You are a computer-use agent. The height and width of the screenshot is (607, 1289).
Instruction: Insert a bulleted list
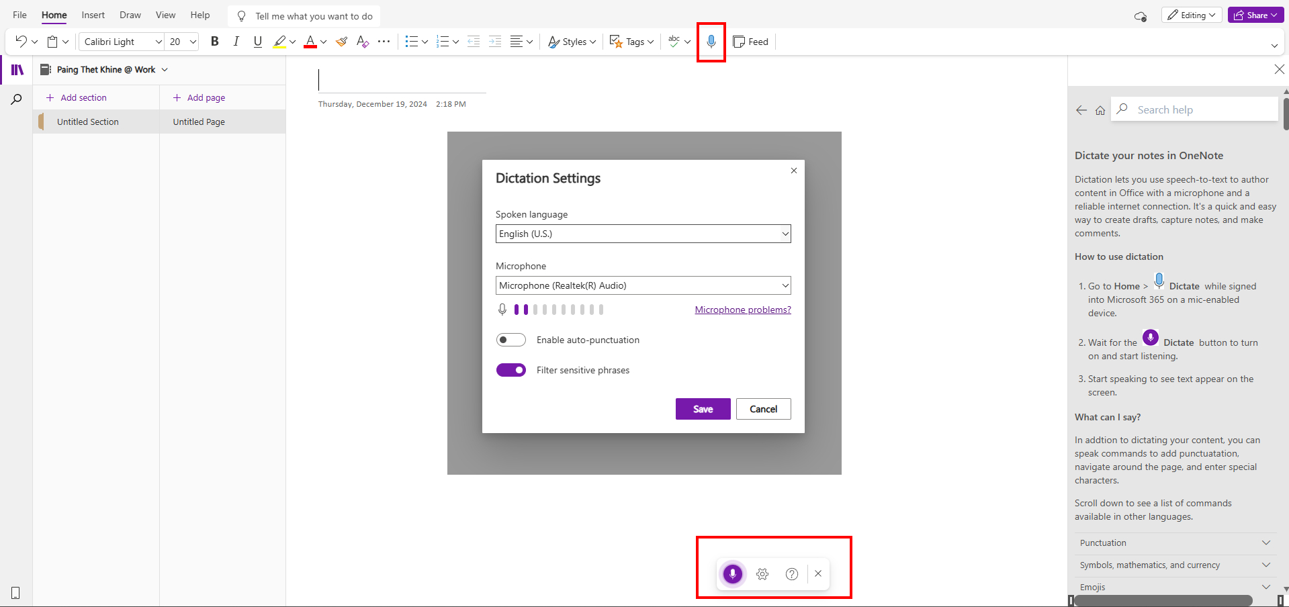tap(412, 42)
